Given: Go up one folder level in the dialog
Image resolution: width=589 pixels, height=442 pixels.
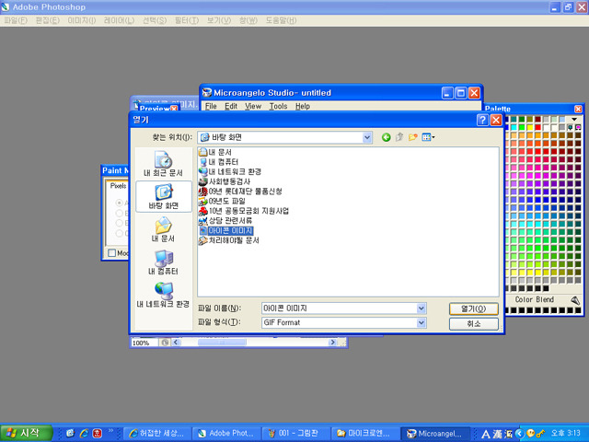Looking at the screenshot, I should pyautogui.click(x=399, y=137).
